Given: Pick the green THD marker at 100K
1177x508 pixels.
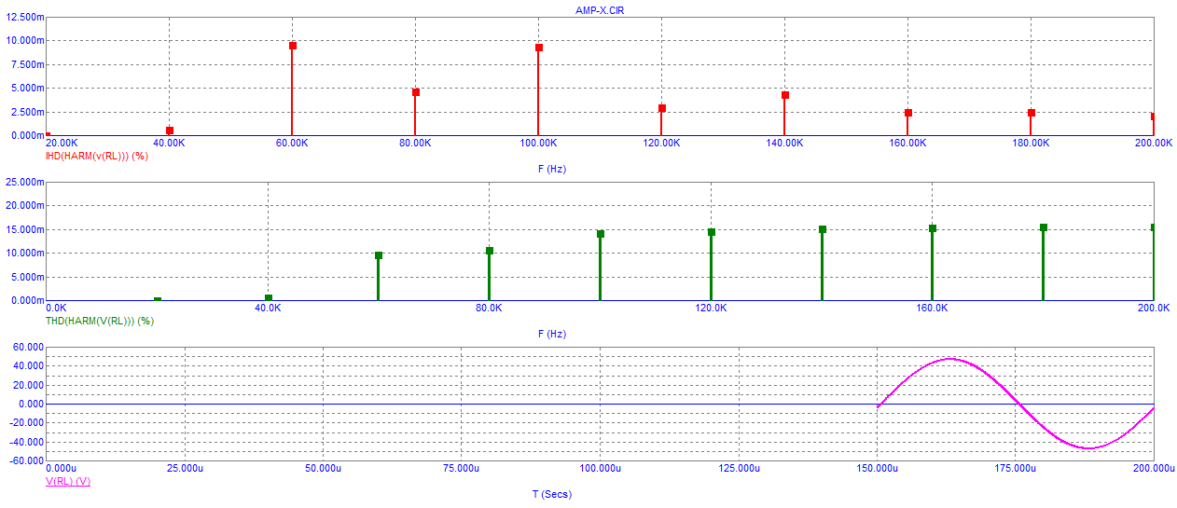Looking at the screenshot, I should (600, 234).
